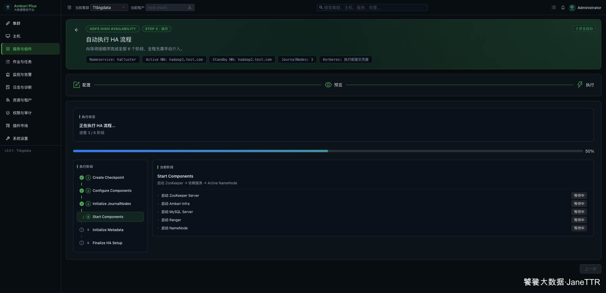606x293 pixels.
Task: Click the JournalNodes: 3 chip
Action: [297, 60]
